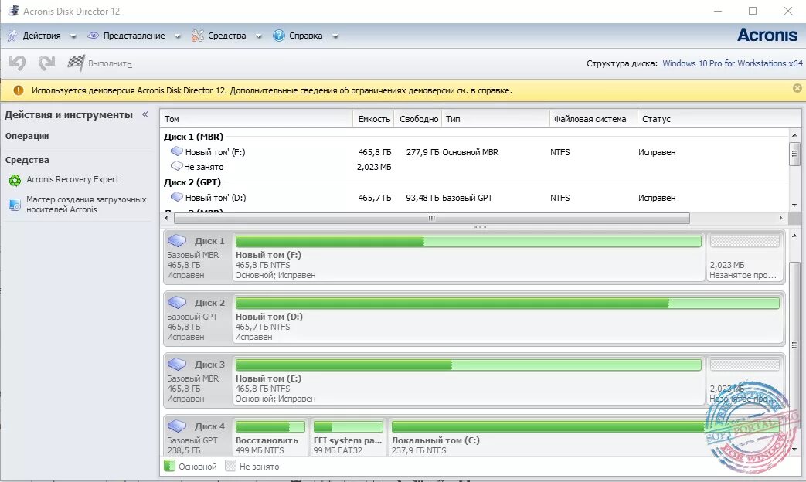Open the Средства menu
806x482 pixels.
pyautogui.click(x=226, y=36)
